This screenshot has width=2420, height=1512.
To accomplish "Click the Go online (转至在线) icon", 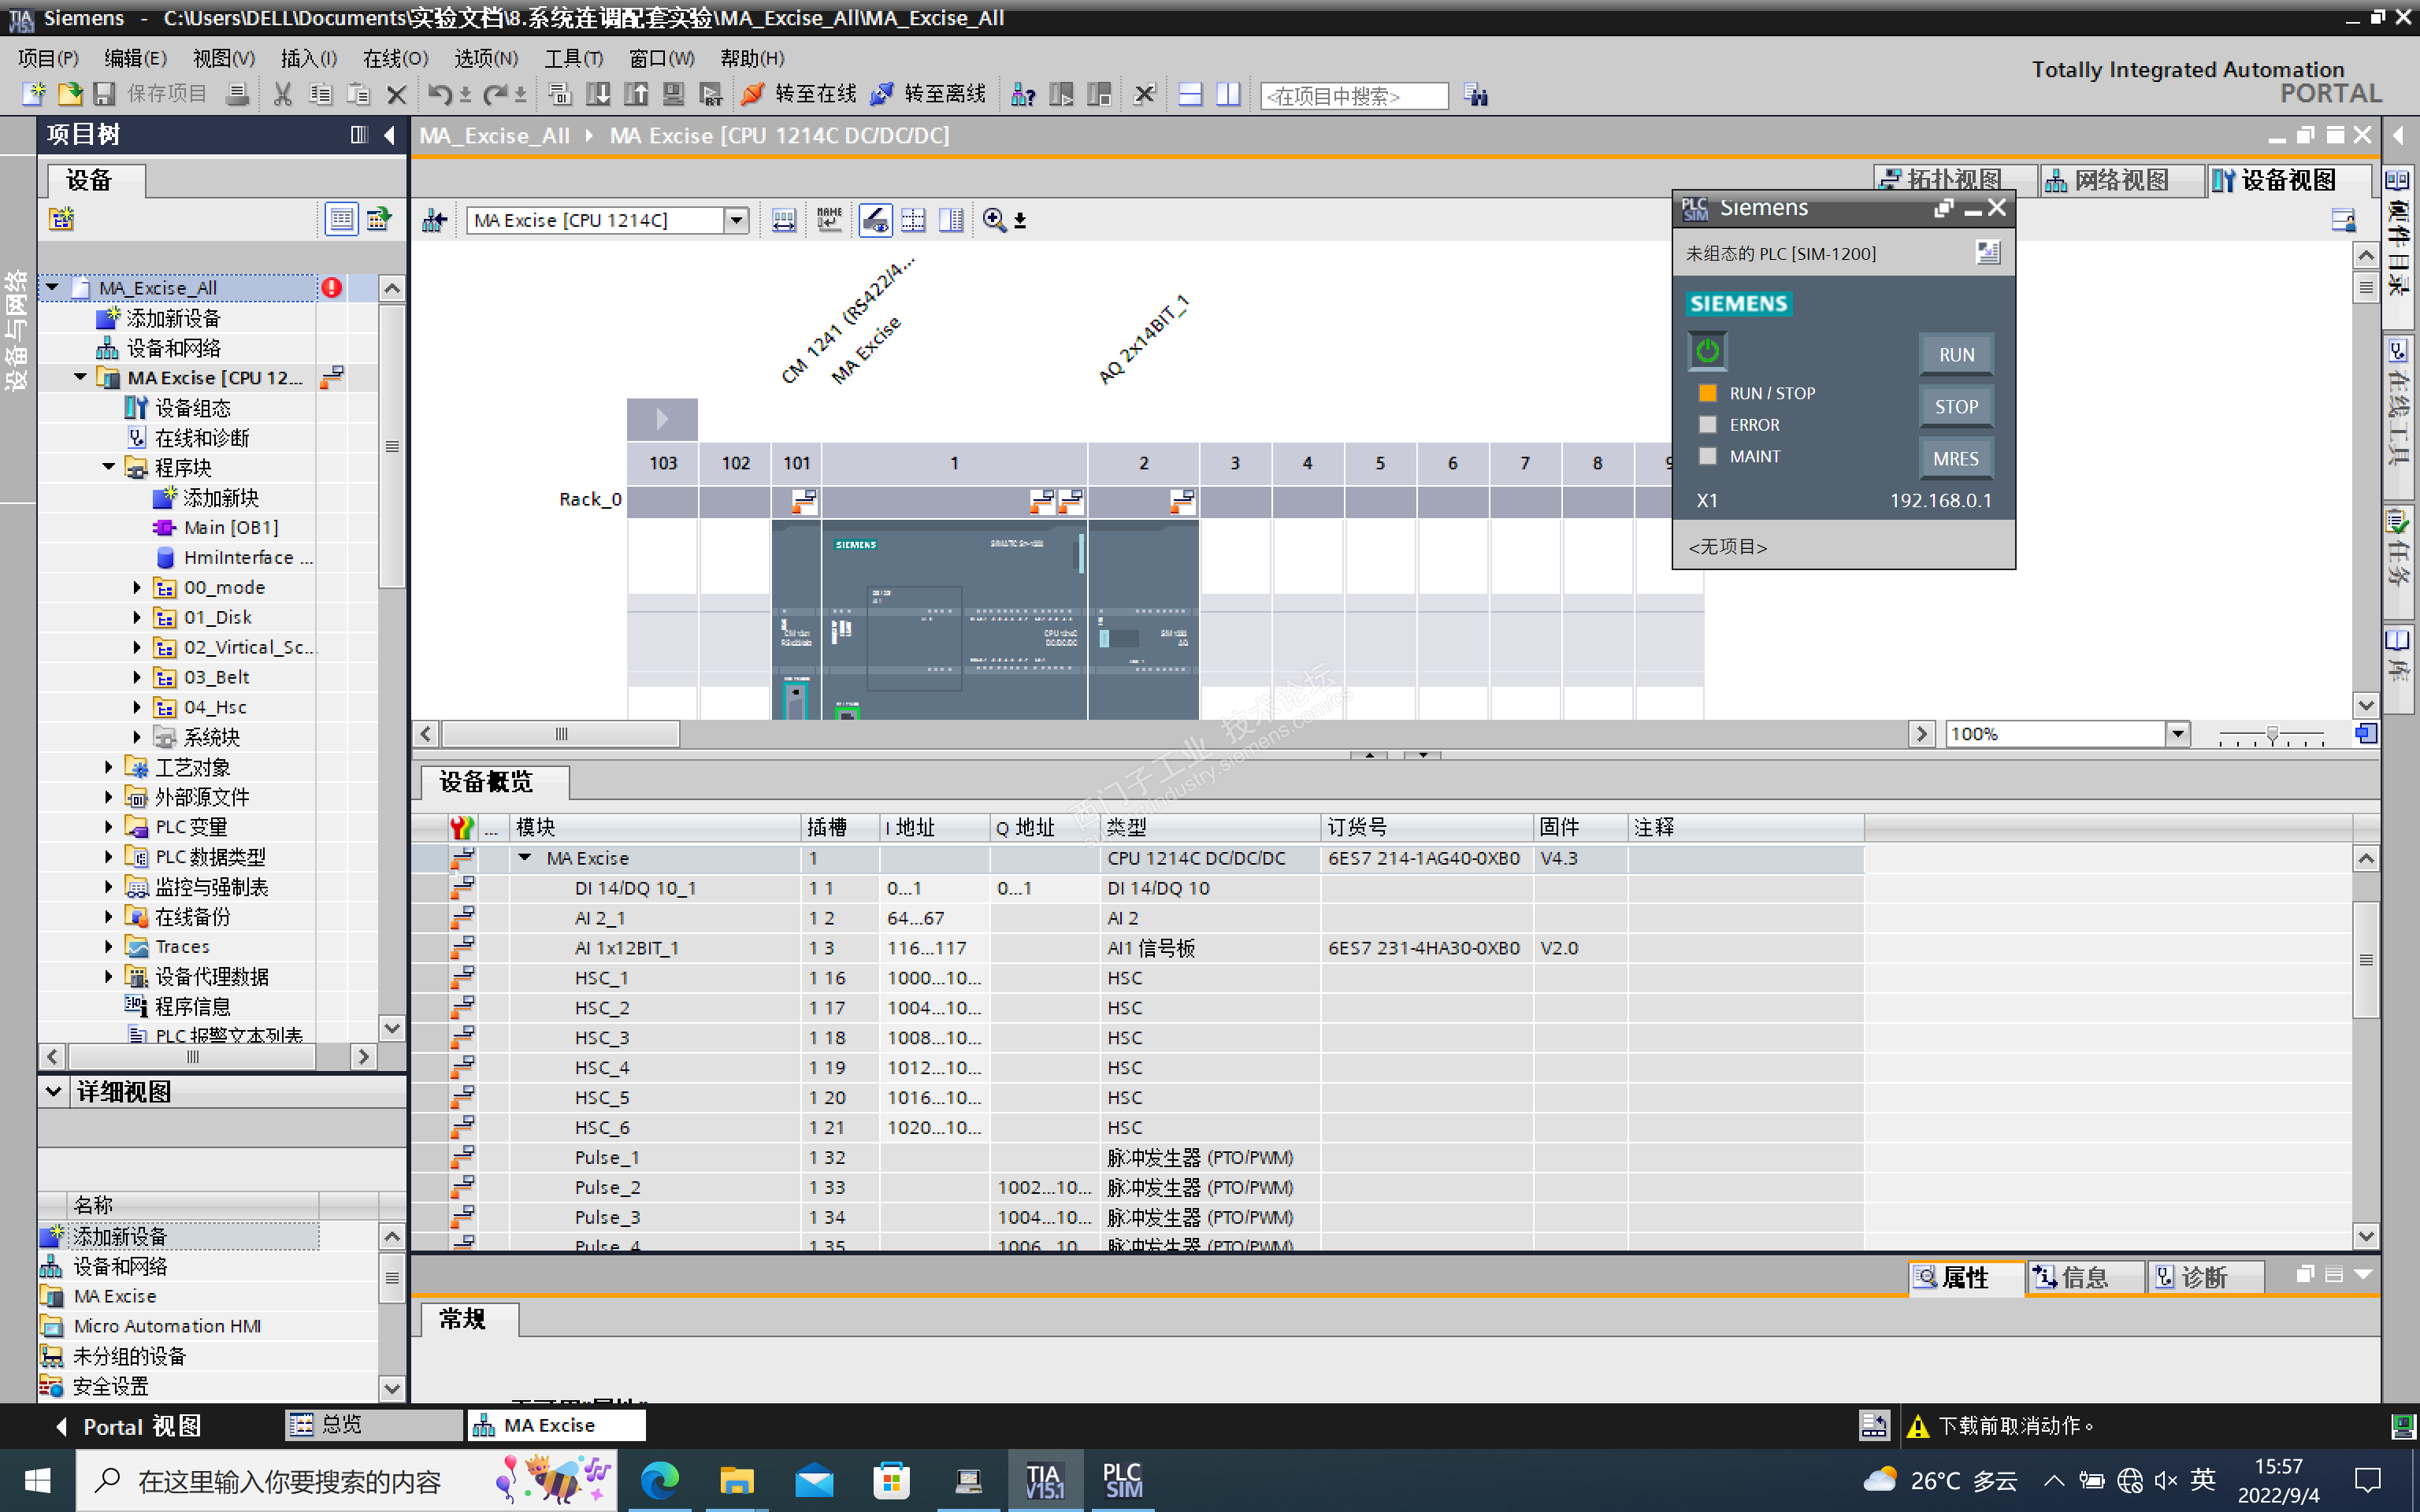I will [752, 94].
